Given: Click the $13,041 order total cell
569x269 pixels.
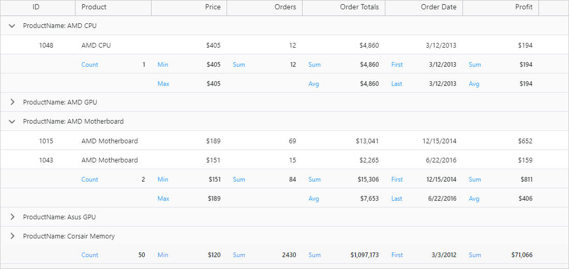Looking at the screenshot, I should [367, 141].
